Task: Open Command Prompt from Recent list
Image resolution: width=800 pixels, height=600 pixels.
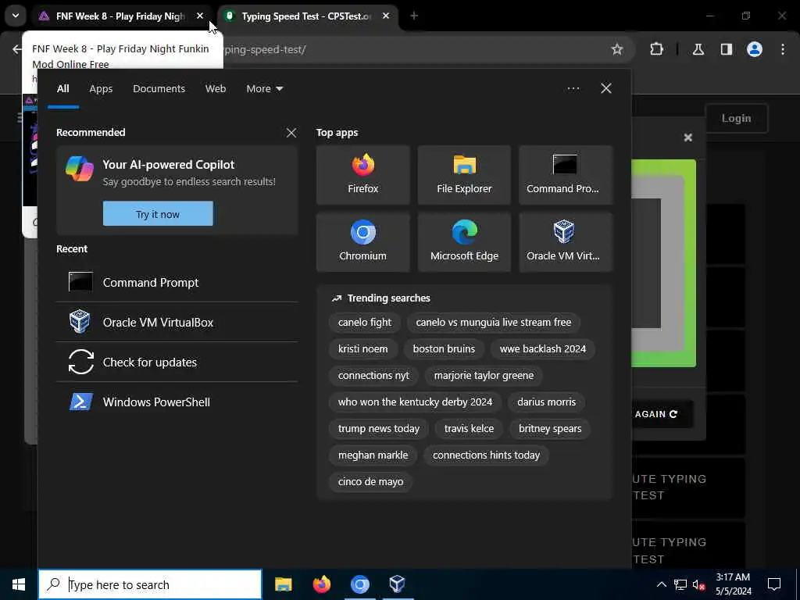Action: point(177,282)
